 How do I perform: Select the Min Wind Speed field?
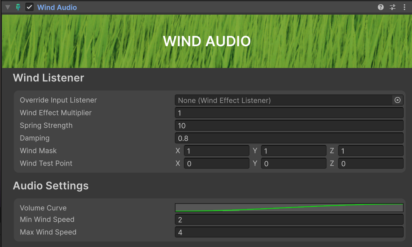[289, 220]
